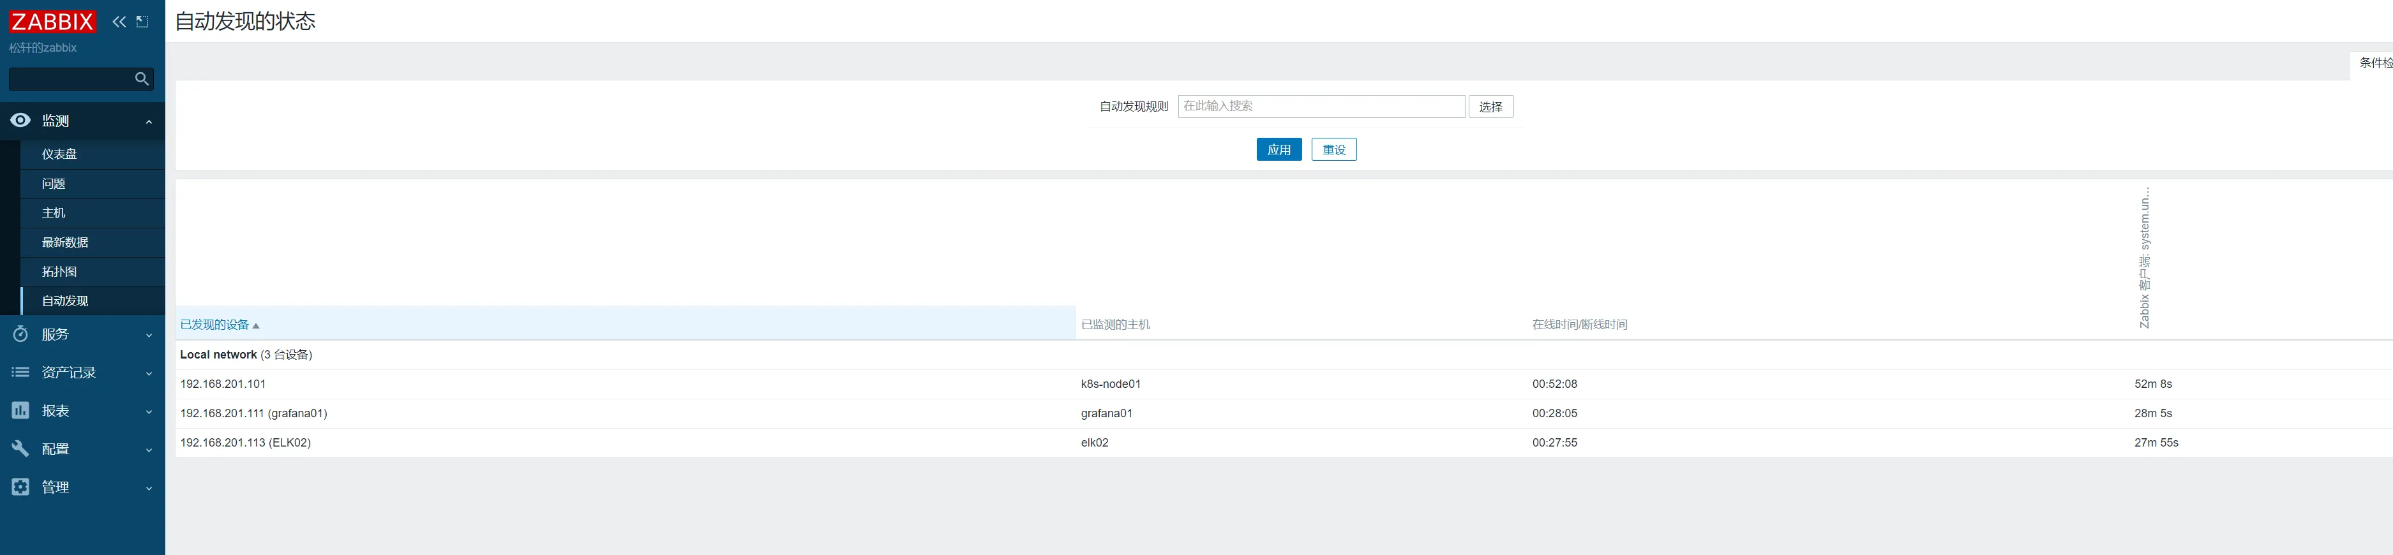Click the hide sidebar icon
This screenshot has height=555, width=2393.
click(x=142, y=21)
